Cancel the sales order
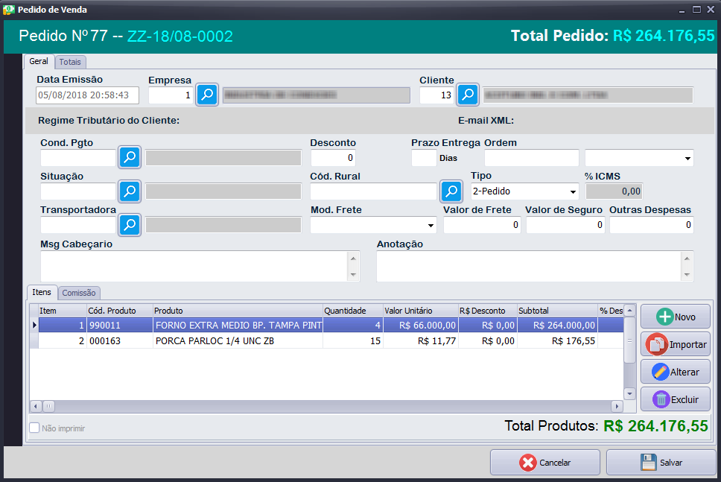The image size is (721, 482). [x=545, y=462]
